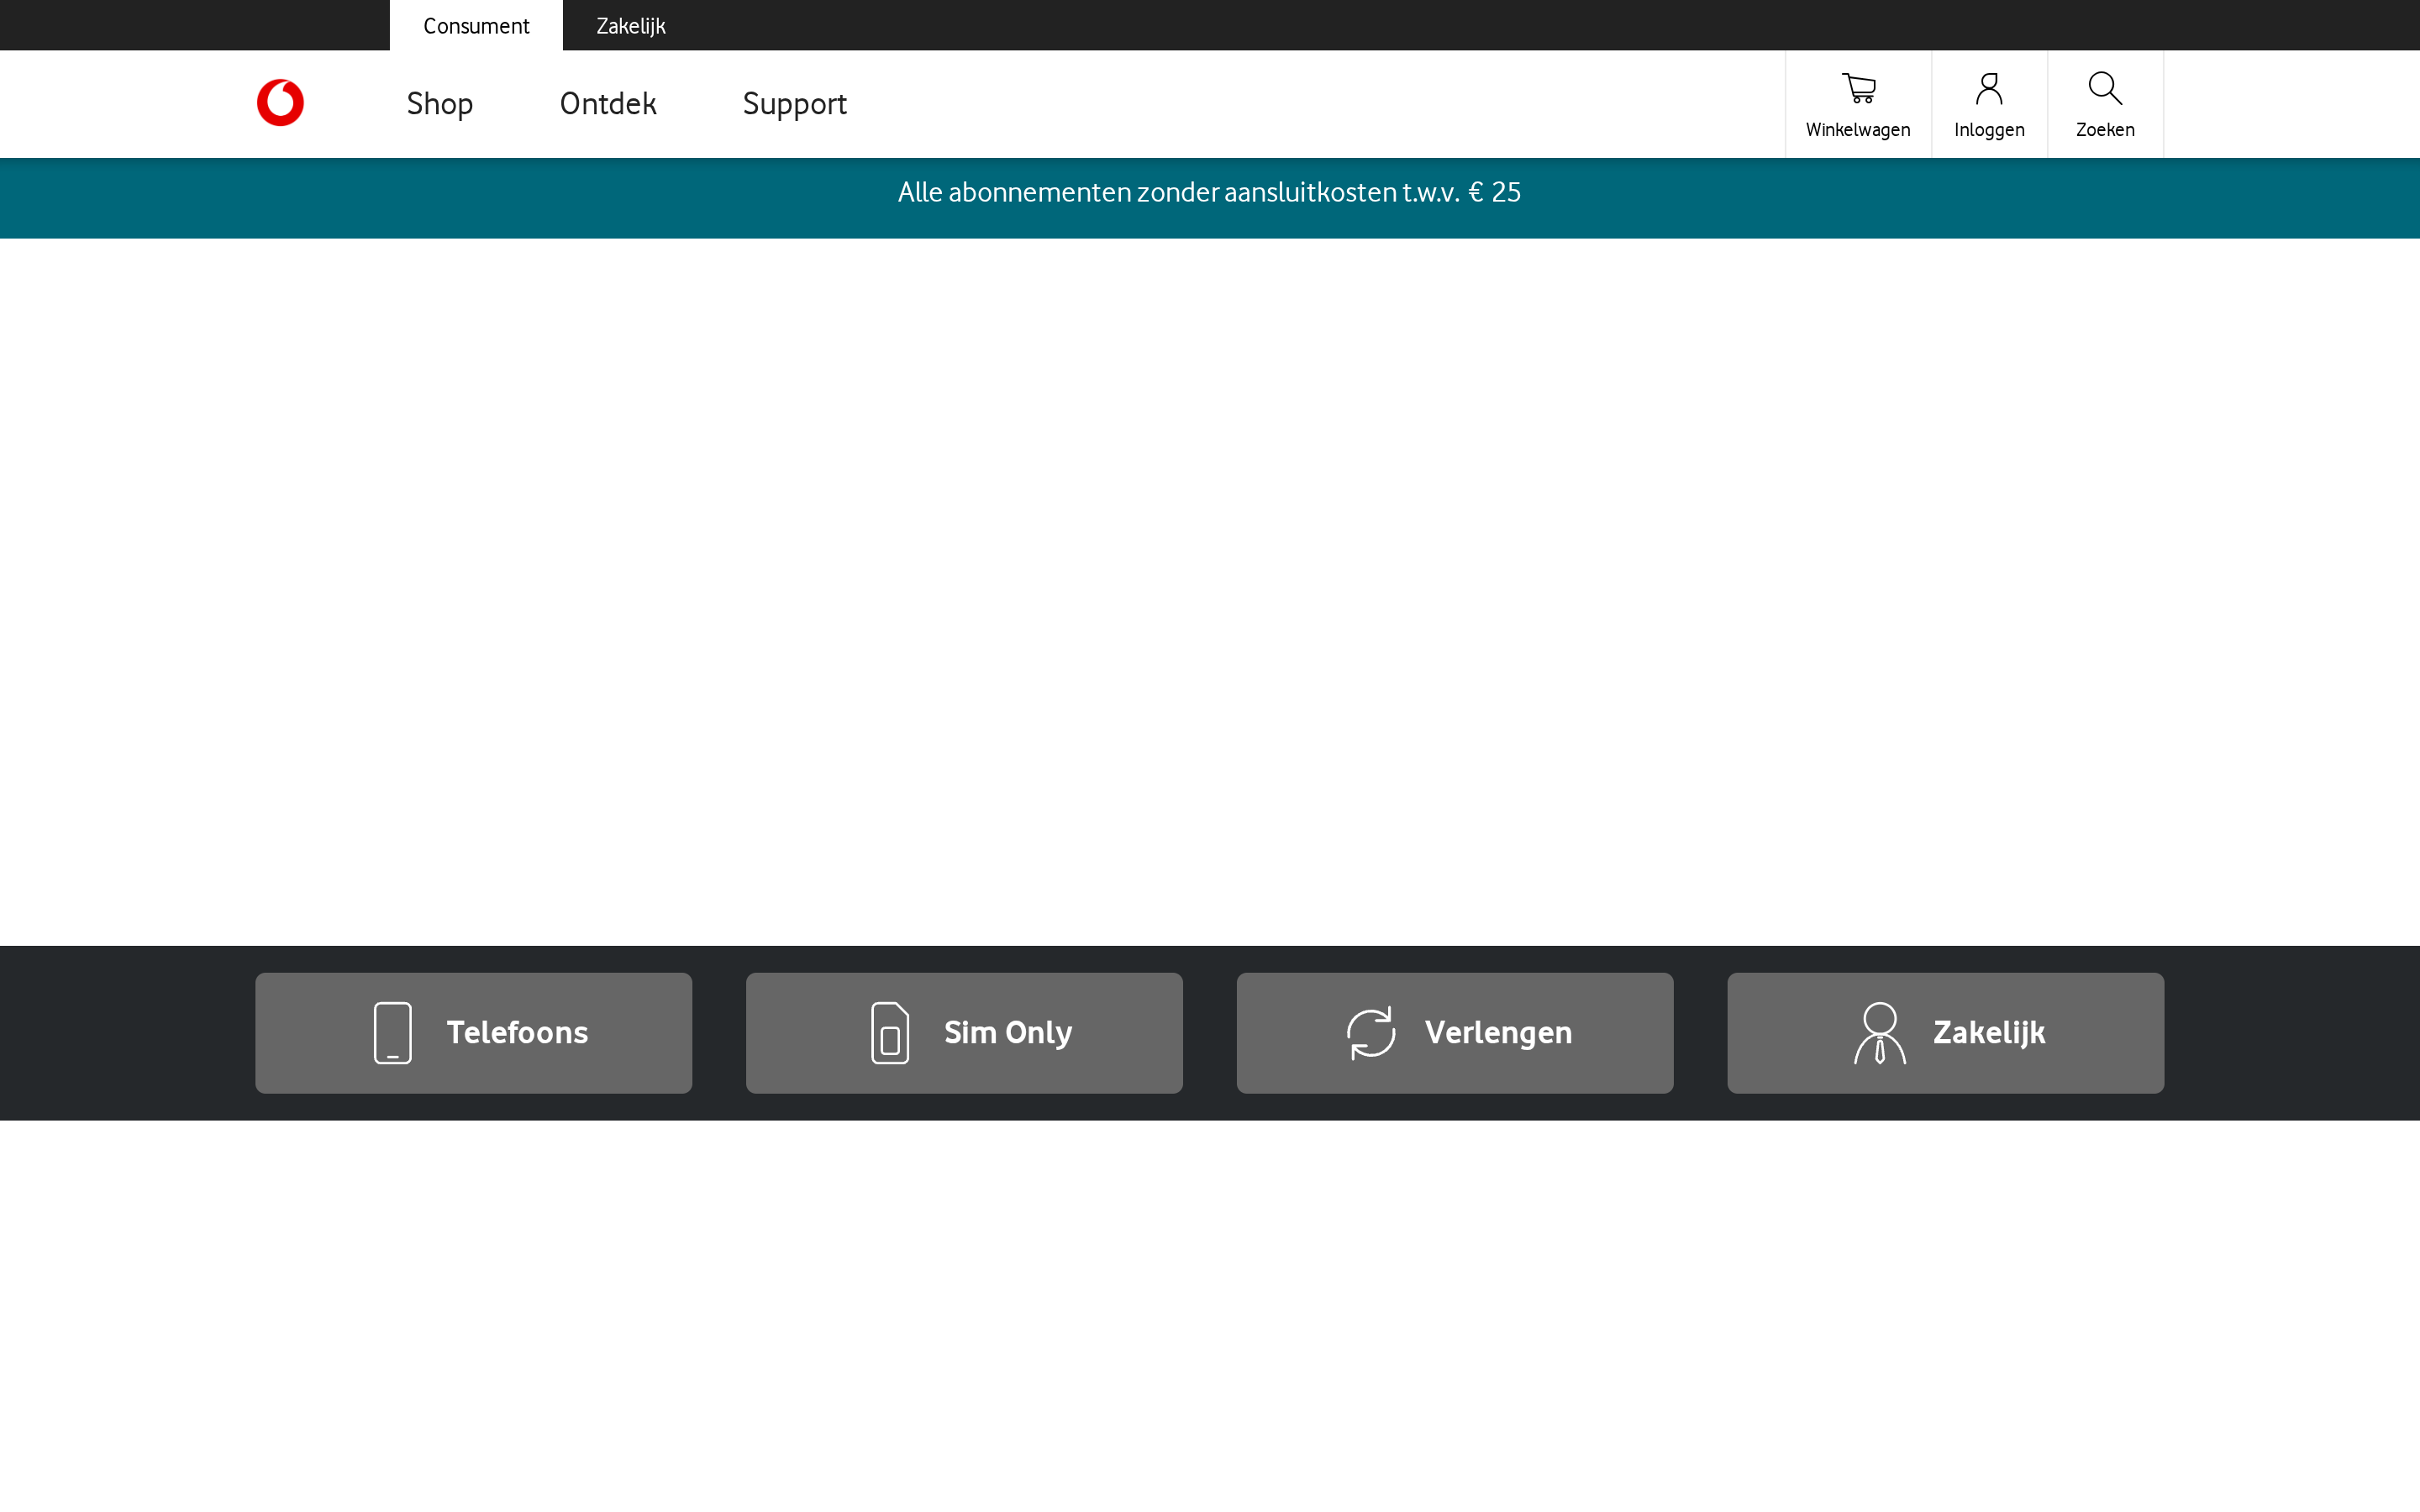Select the magnifier glass above Zoeken
The height and width of the screenshot is (1512, 2420).
(2104, 88)
